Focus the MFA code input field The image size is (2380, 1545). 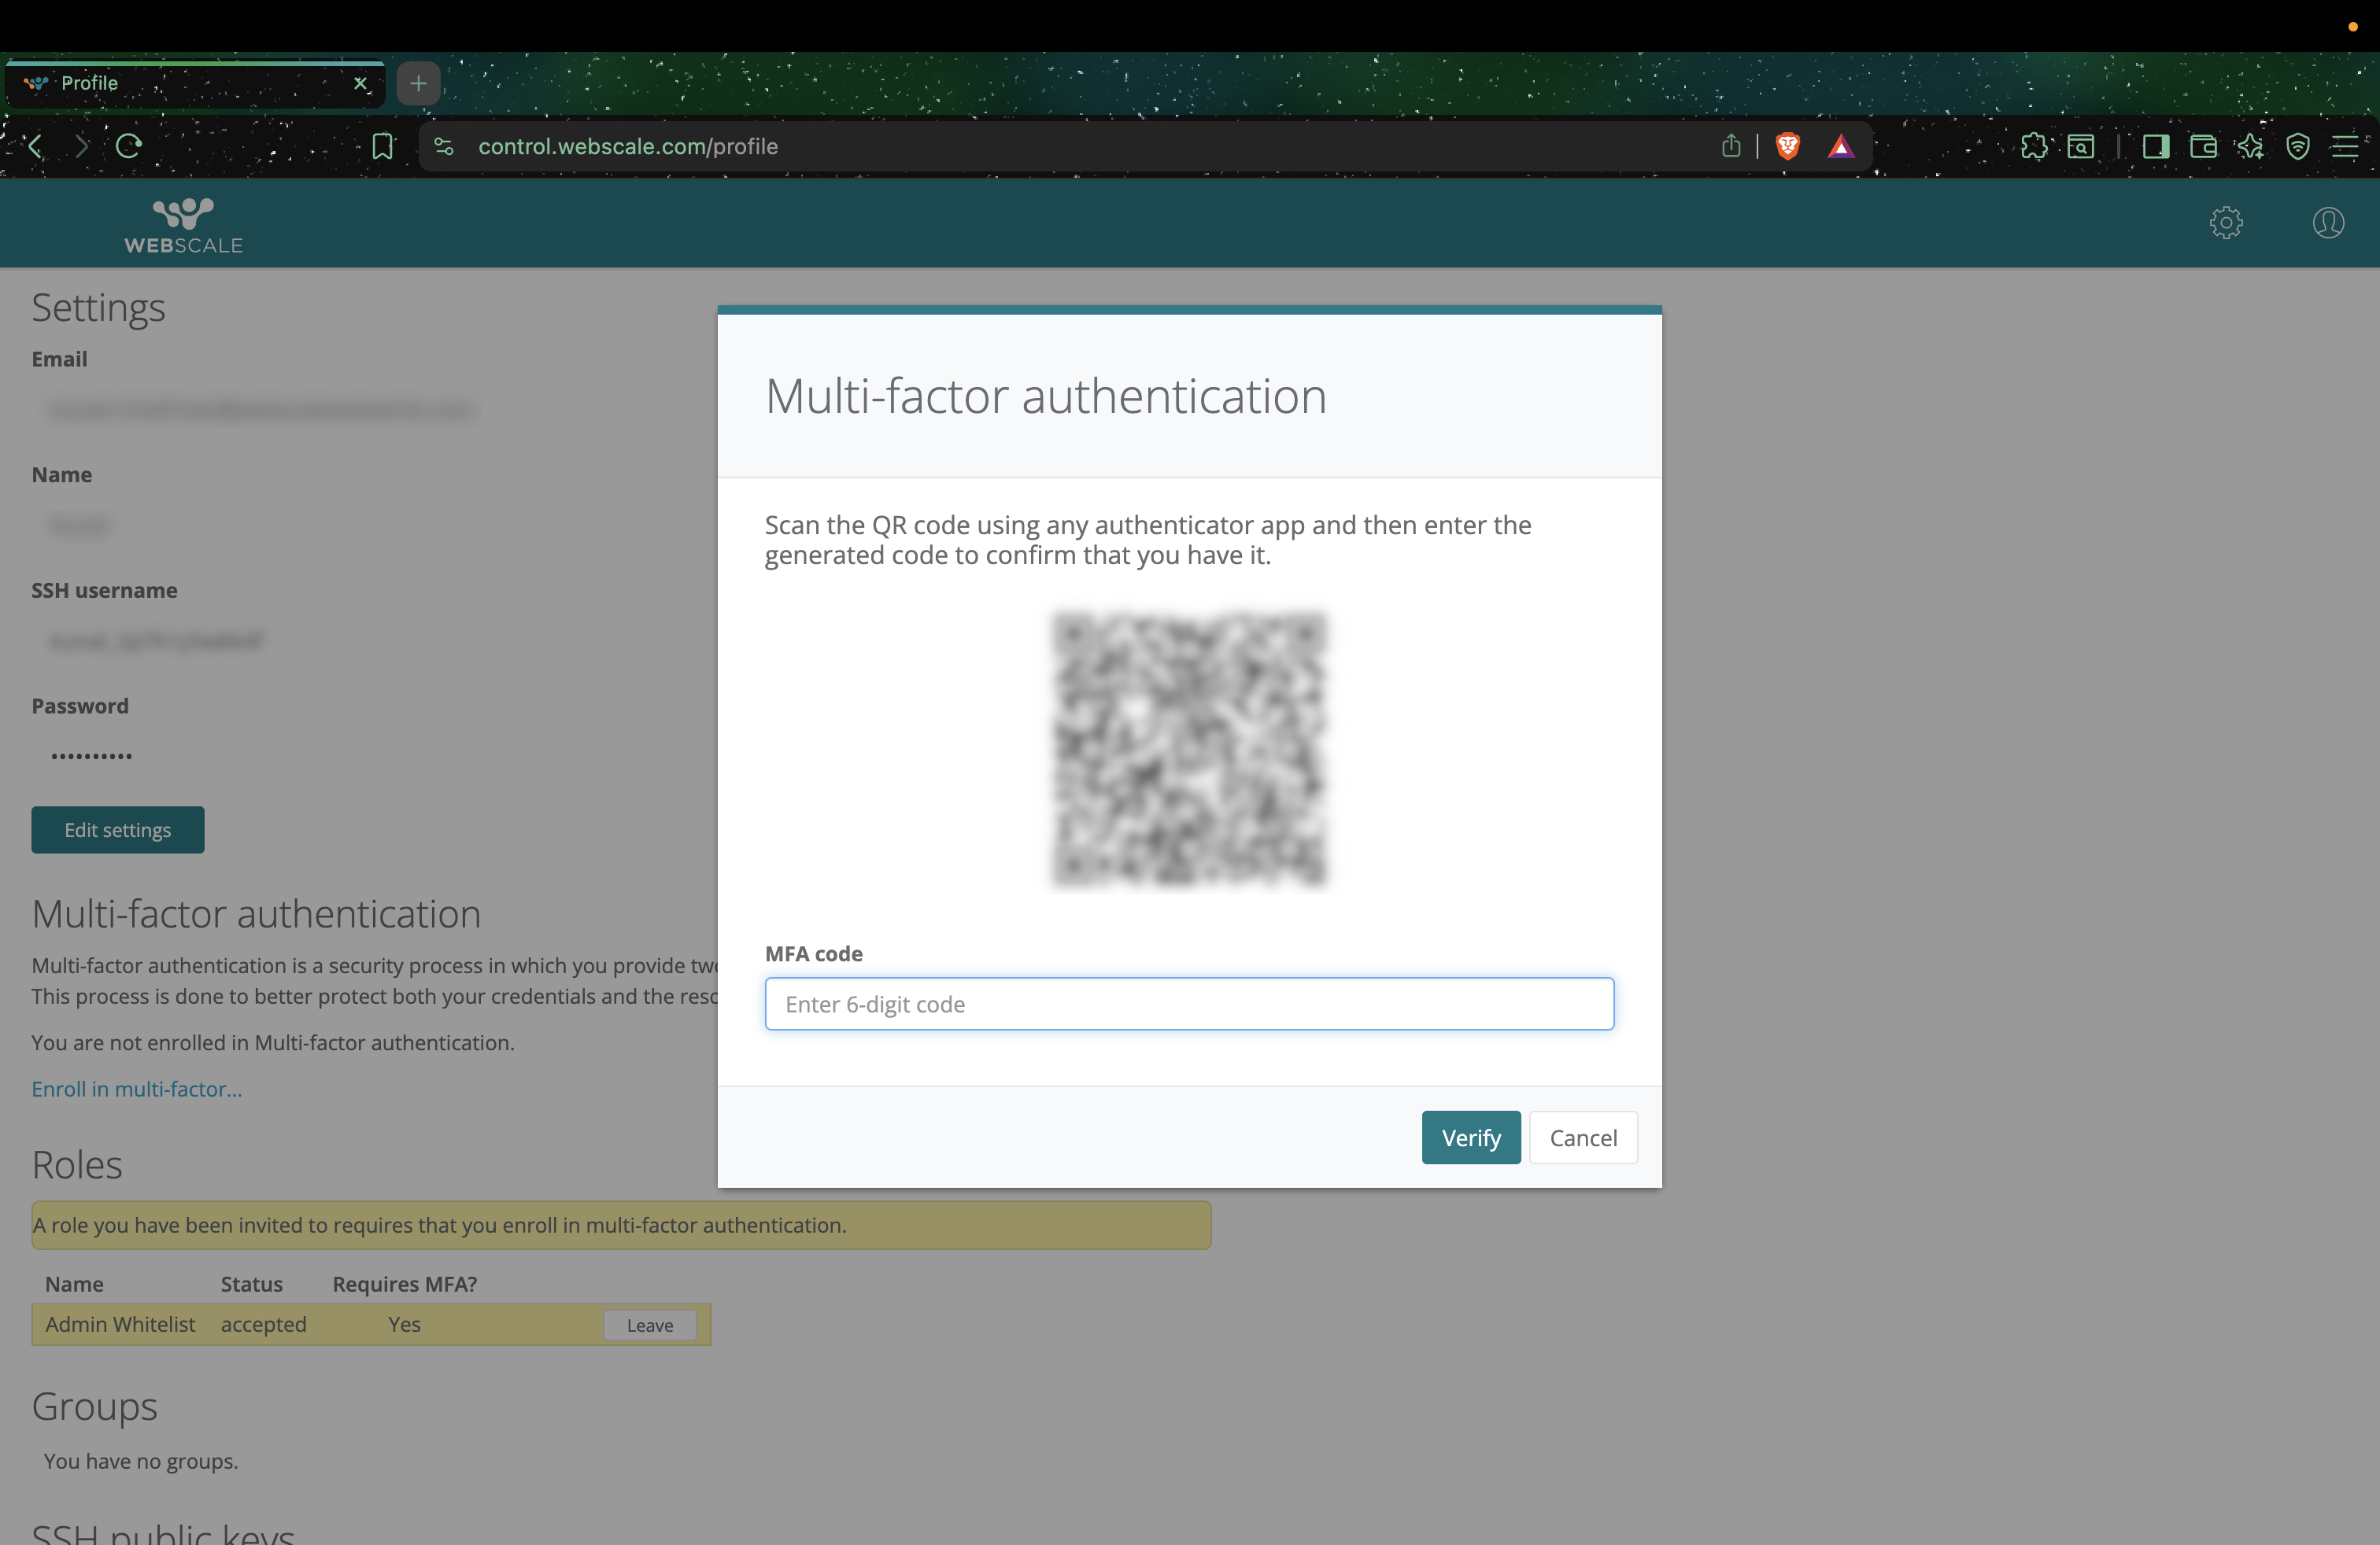click(1189, 1003)
